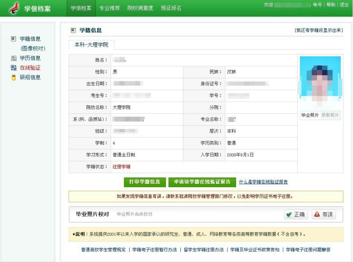Open the 学信档案 navigation tab

click(81, 8)
